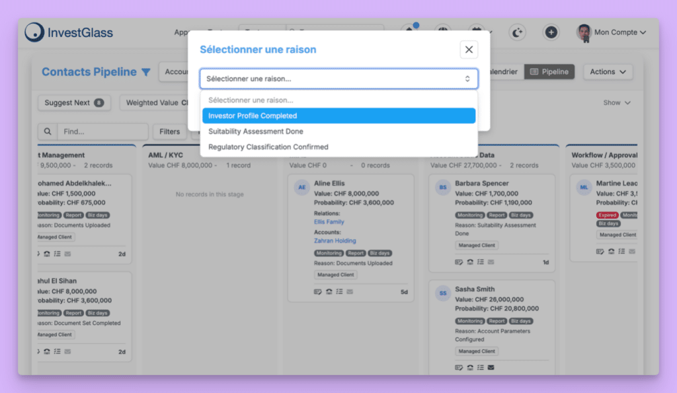Click email icon on Sasha Smith card

(491, 367)
